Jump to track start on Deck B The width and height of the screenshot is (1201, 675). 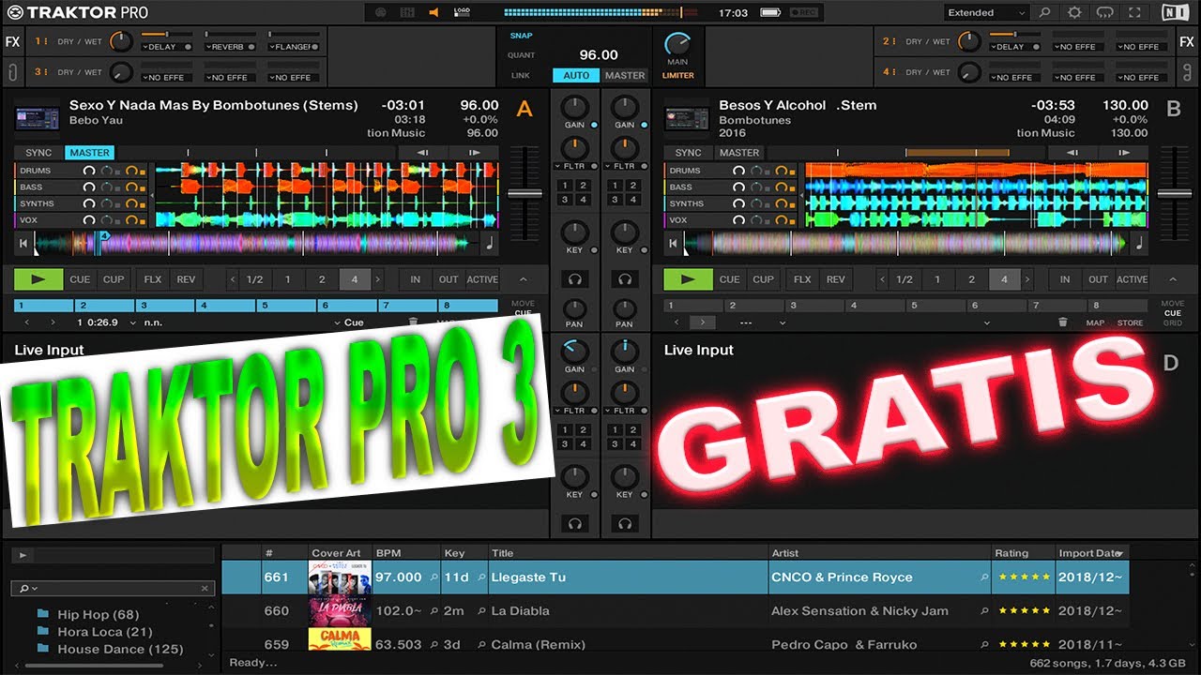[672, 243]
